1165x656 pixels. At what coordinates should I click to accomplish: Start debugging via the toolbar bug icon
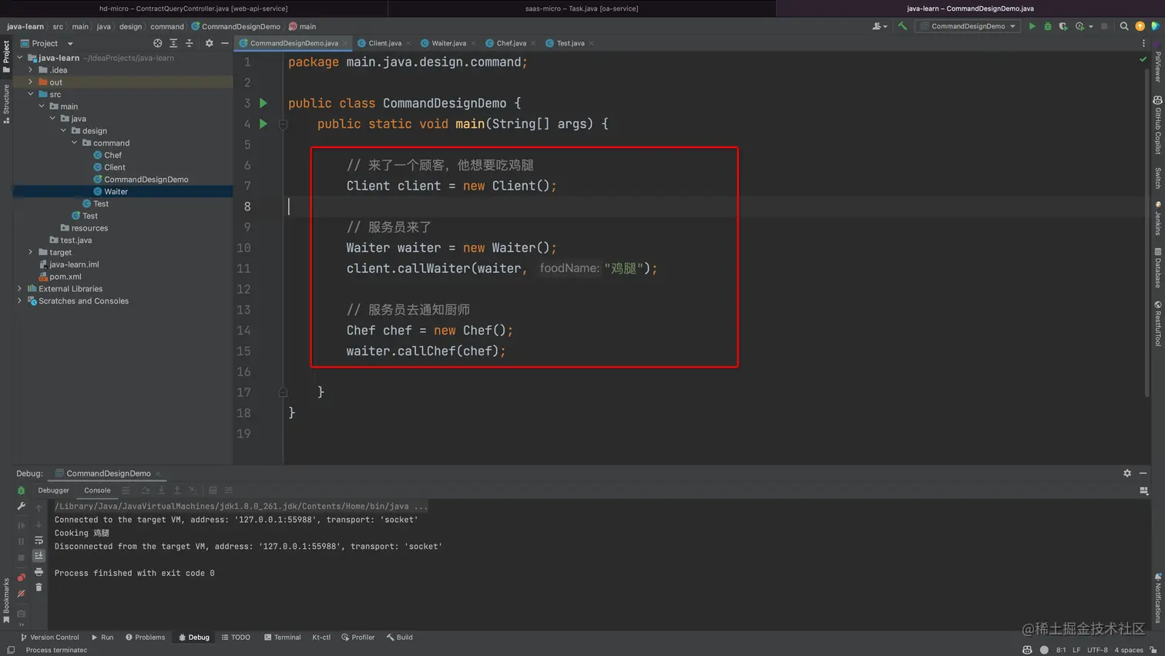1047,26
